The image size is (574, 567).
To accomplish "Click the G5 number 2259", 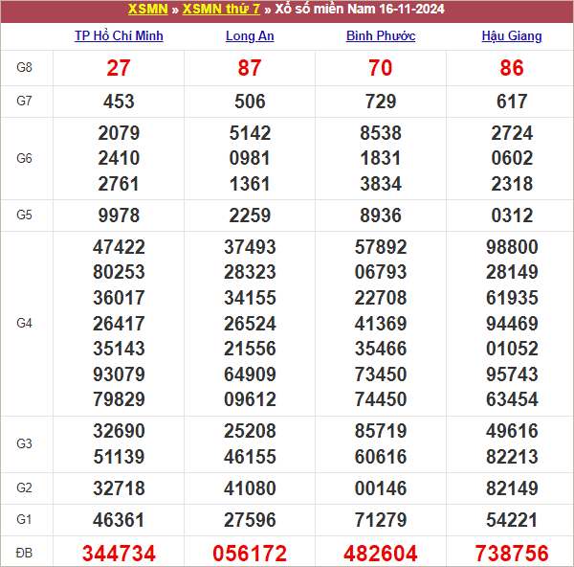I will (x=250, y=215).
